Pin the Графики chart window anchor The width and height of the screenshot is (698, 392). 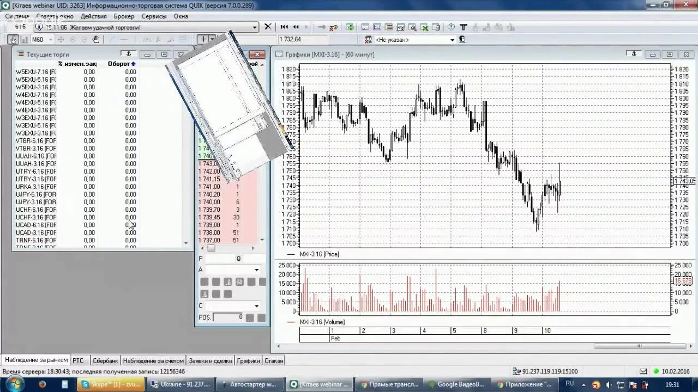pyautogui.click(x=634, y=53)
